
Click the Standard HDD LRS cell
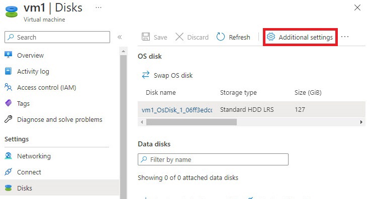[247, 110]
